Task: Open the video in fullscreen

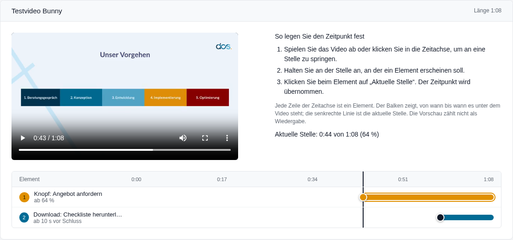Action: (x=205, y=138)
